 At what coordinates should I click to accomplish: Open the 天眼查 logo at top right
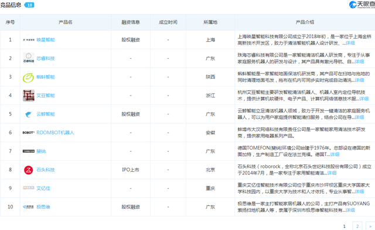362,4
